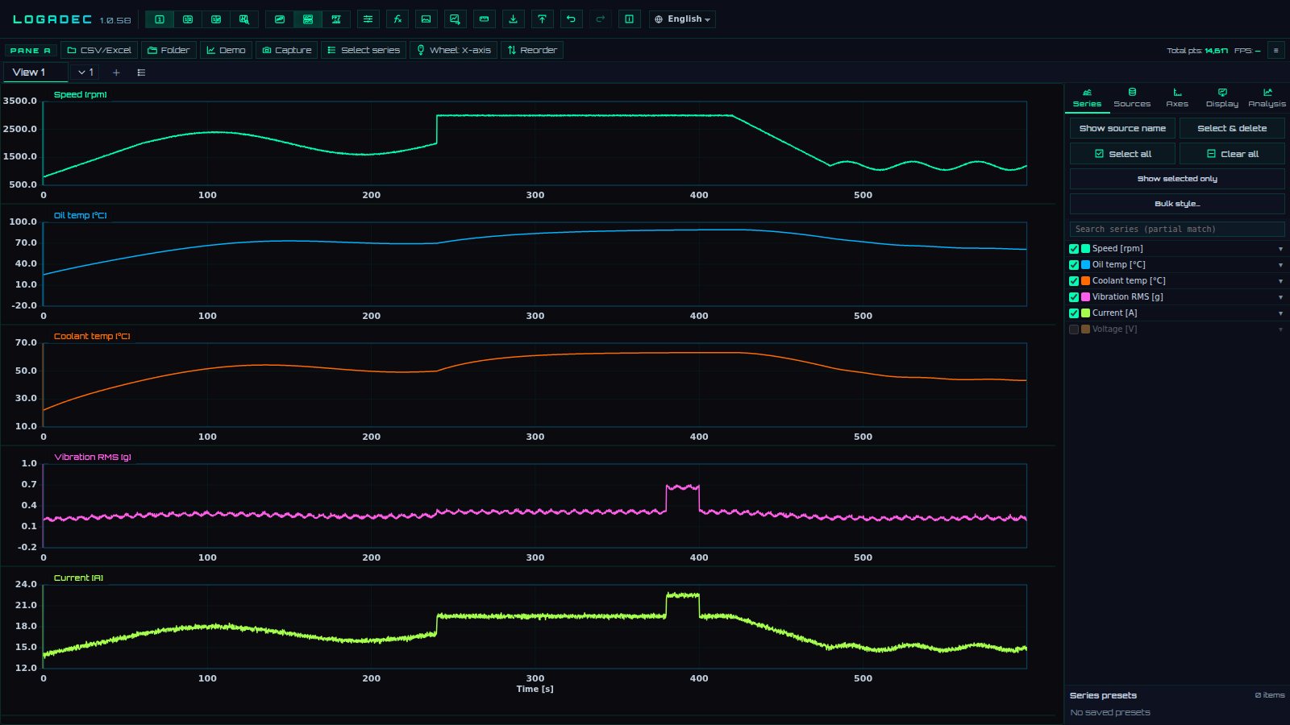Open the zoom/inspect data tool
This screenshot has height=725, width=1290.
(x=244, y=19)
